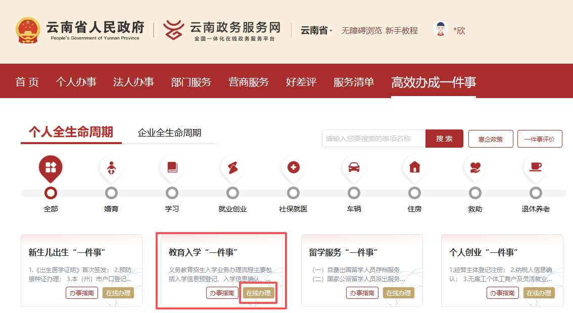Focus the 事项名称 search input field
573x313 pixels.
pos(373,139)
